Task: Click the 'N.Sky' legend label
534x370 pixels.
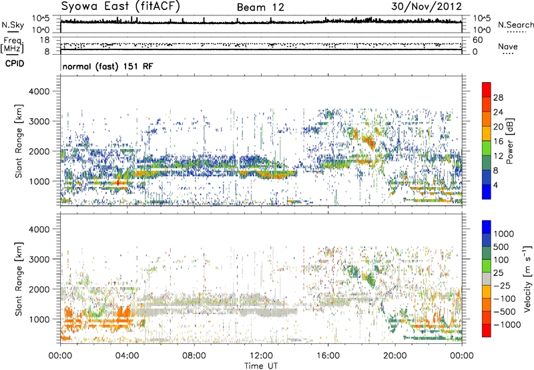Action: pyautogui.click(x=13, y=25)
